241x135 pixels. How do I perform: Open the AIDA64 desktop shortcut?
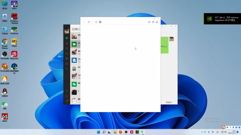click(5, 118)
